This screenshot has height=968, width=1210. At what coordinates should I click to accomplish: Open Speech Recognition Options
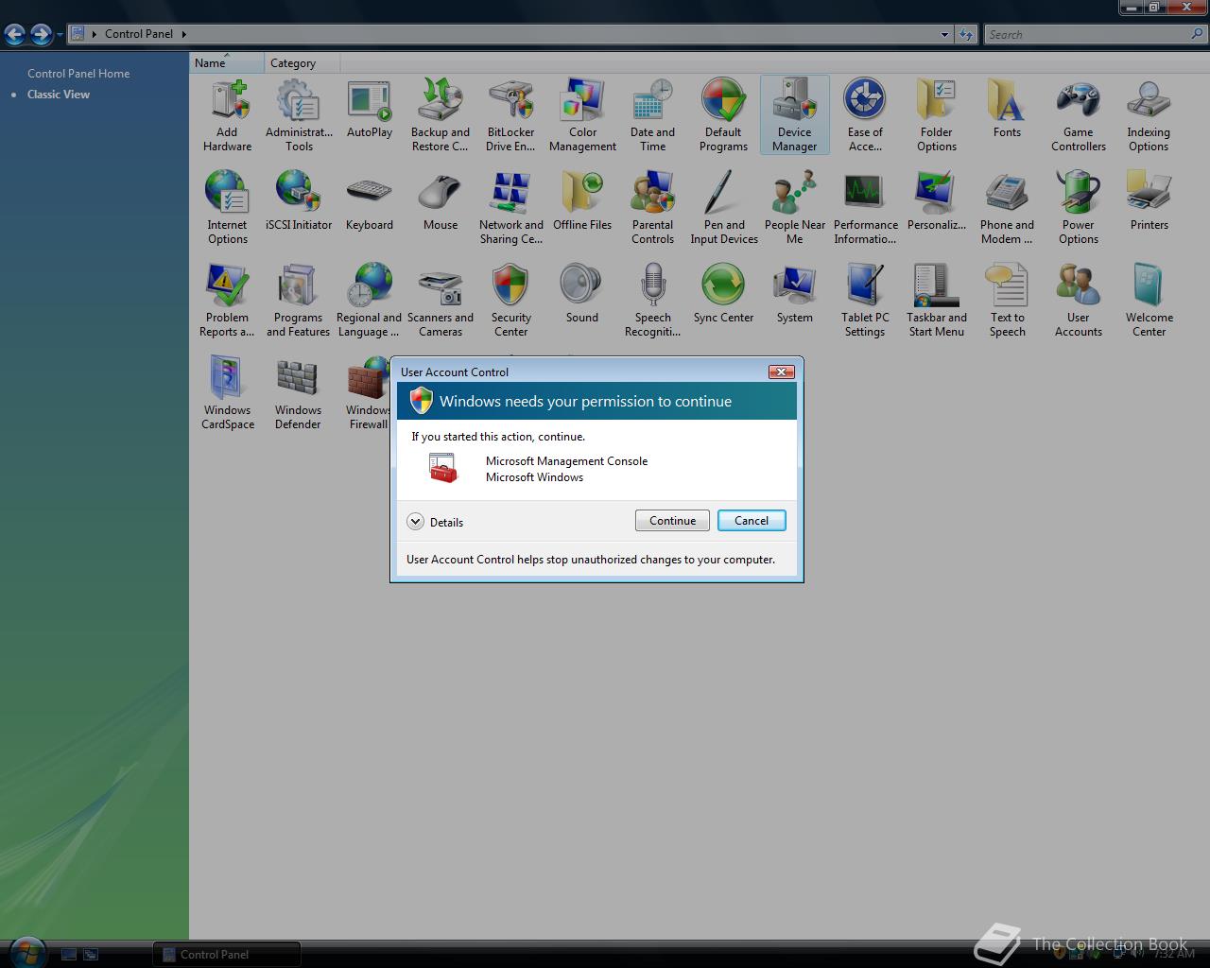(x=653, y=301)
